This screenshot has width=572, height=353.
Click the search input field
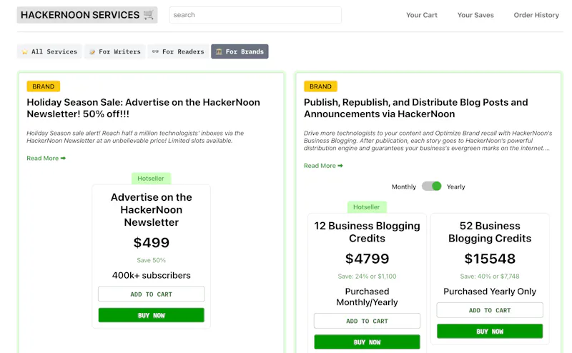tap(255, 15)
